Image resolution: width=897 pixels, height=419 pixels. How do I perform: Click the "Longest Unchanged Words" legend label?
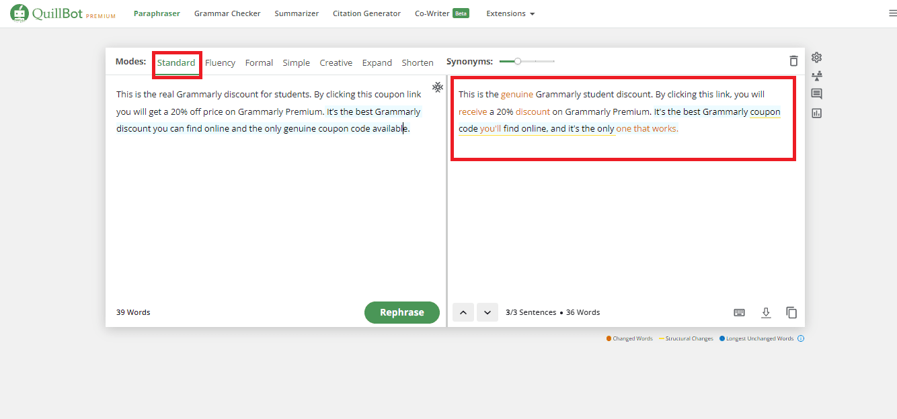(760, 338)
